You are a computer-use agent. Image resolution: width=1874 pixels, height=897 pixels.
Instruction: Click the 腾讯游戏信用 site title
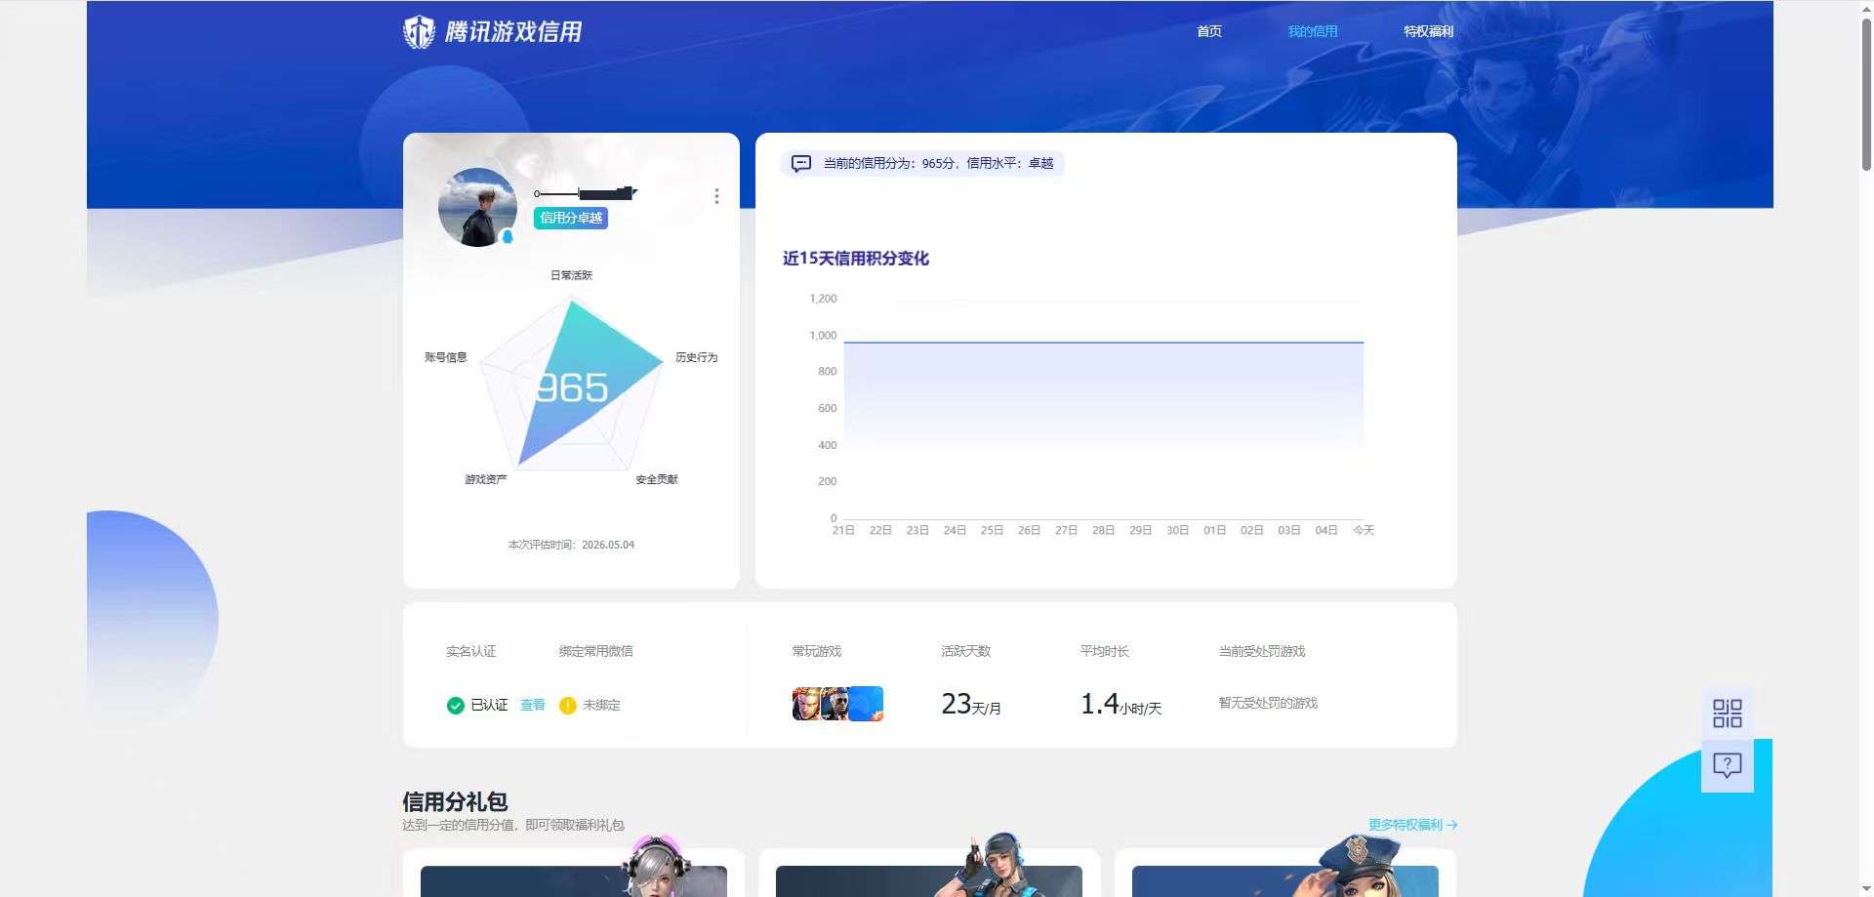pos(513,32)
